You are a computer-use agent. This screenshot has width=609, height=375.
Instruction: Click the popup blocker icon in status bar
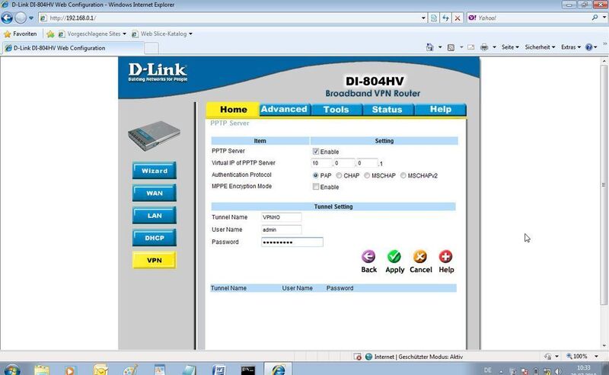click(358, 357)
